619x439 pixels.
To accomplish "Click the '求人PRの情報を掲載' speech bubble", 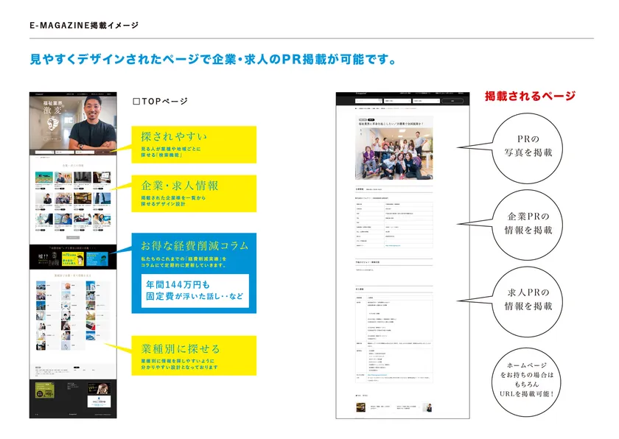I will coord(528,301).
